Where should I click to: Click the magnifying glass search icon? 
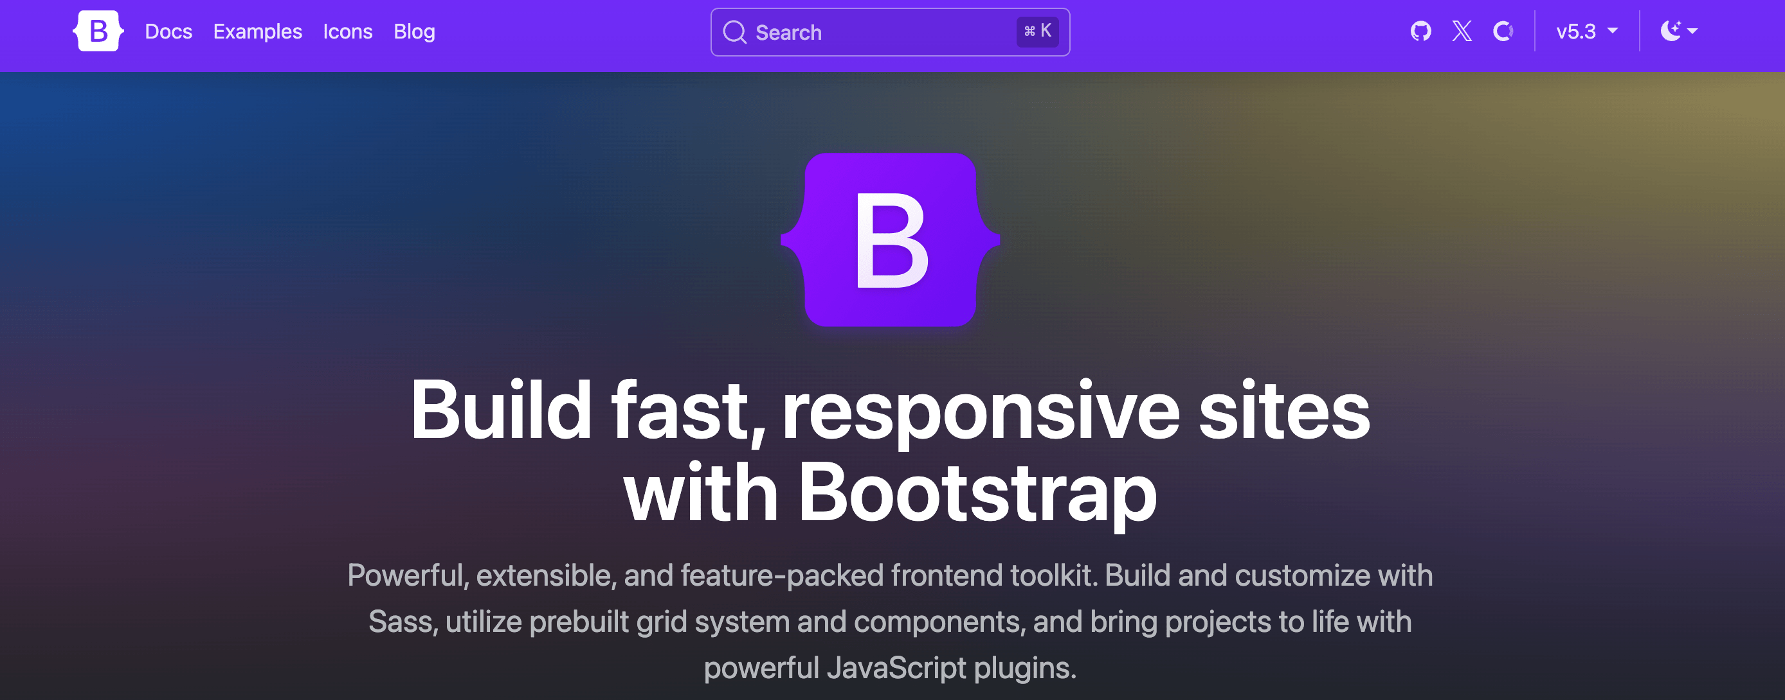point(734,32)
